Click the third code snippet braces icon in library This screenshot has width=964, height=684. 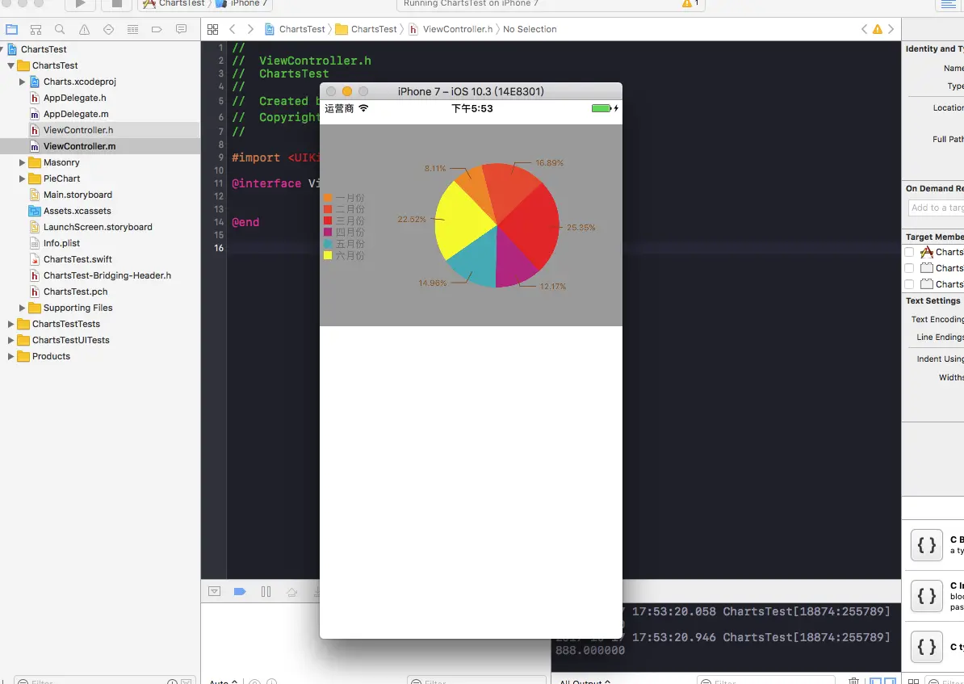tap(927, 647)
